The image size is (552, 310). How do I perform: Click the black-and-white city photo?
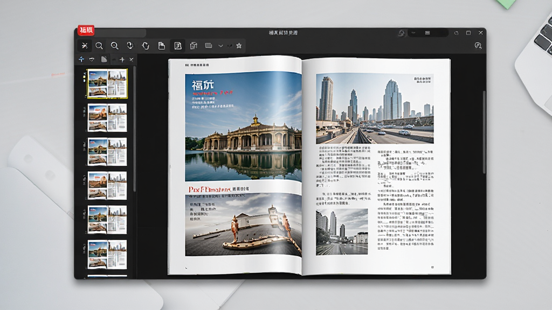pos(342,232)
